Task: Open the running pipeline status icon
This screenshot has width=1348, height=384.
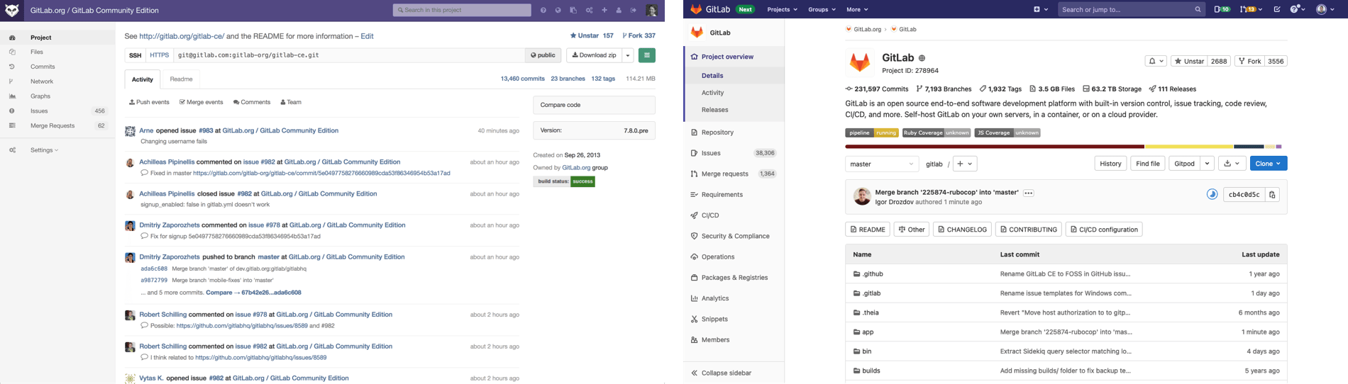Action: pos(1212,195)
